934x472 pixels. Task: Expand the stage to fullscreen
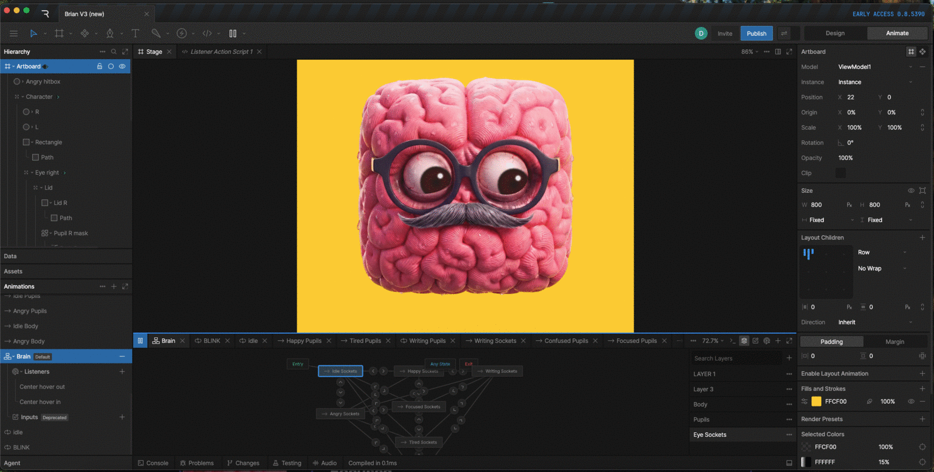[x=789, y=52]
